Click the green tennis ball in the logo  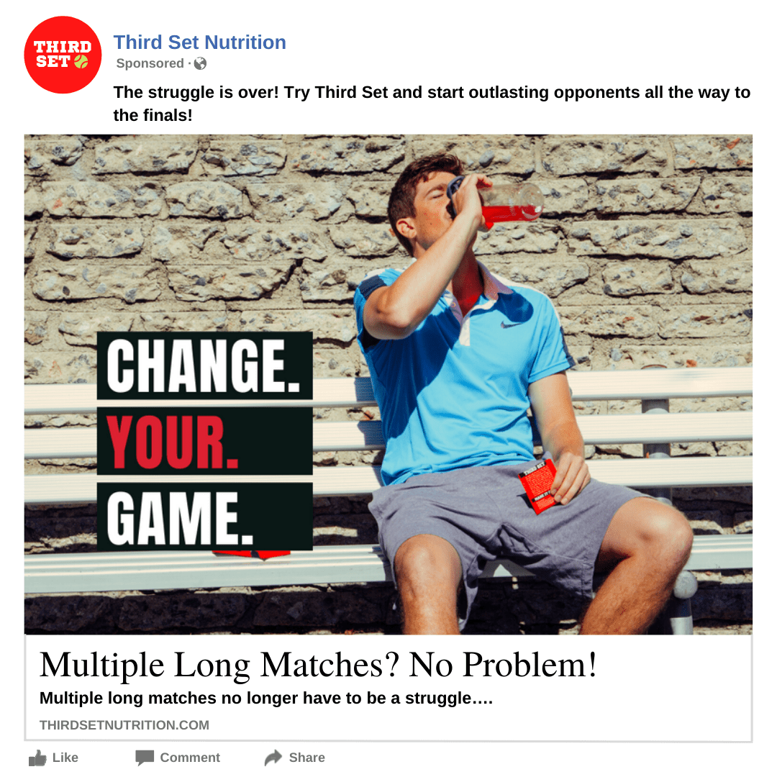coord(81,61)
